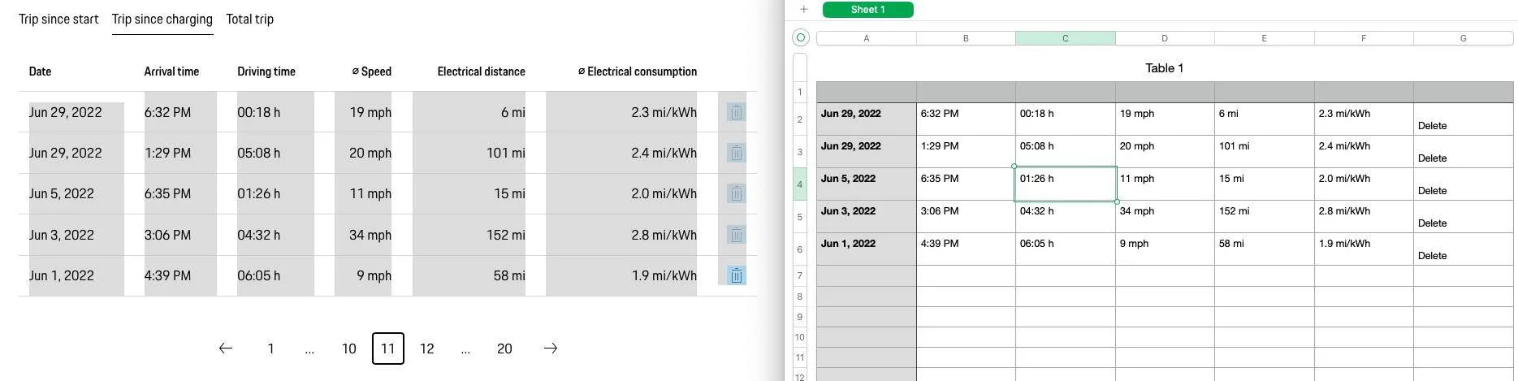The image size is (1518, 381).
Task: Click Date column header in trip table
Action: (40, 71)
